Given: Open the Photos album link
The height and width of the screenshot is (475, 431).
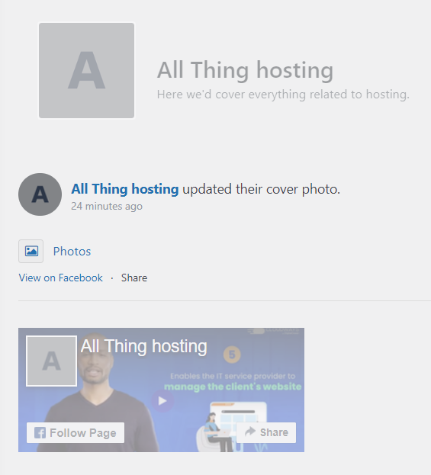Looking at the screenshot, I should (72, 252).
